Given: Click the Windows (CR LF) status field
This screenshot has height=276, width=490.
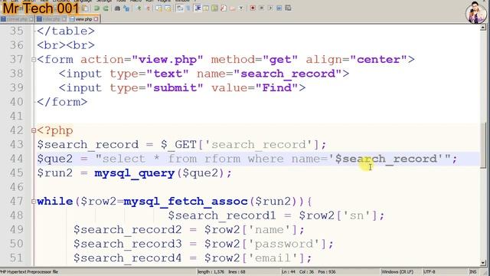Looking at the screenshot, I should [x=397, y=272].
